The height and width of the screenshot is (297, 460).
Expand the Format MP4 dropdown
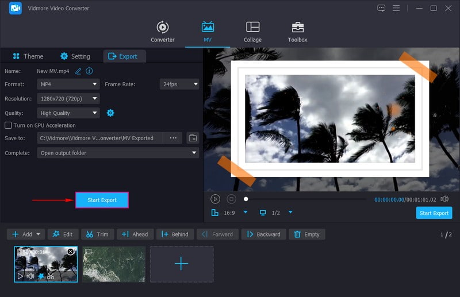[68, 84]
